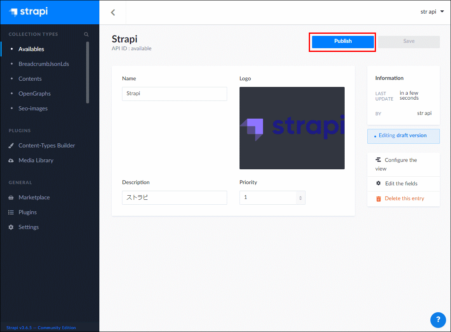Open the BreadcrumbJsonLds collection type

(x=44, y=64)
